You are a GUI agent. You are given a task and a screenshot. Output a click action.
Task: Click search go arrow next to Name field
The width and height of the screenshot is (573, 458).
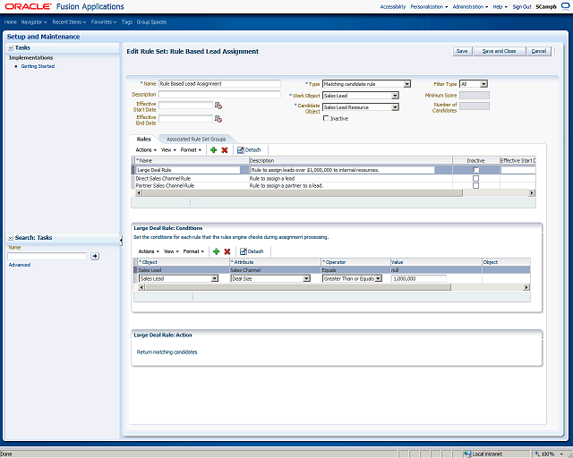point(95,256)
